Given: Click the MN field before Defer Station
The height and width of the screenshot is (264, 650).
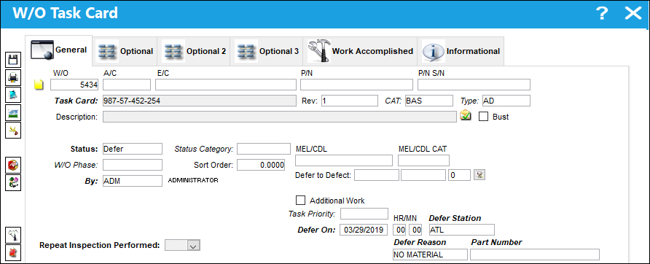Looking at the screenshot, I should pyautogui.click(x=415, y=230).
